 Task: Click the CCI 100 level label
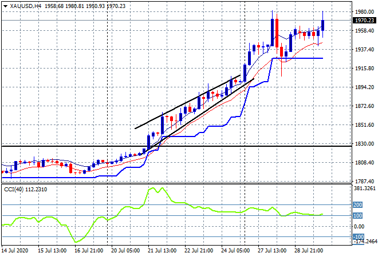pos(358,216)
